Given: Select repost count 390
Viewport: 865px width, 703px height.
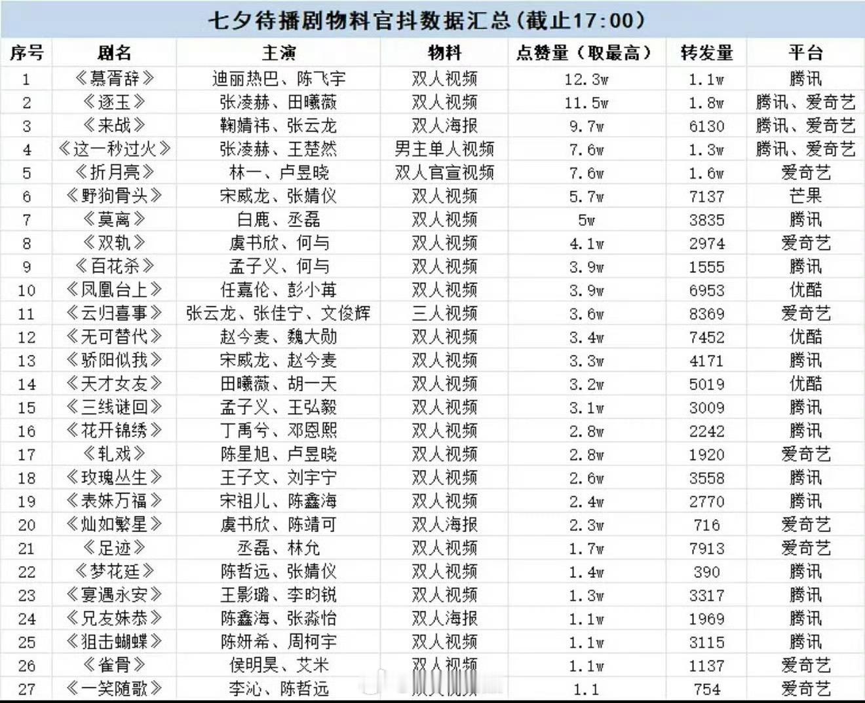Looking at the screenshot, I should 706,572.
